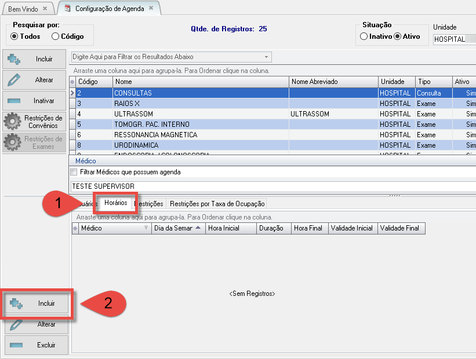This screenshot has height=359, width=476.
Task: Select the ULTRASSOM row in the grid
Action: tap(174, 114)
